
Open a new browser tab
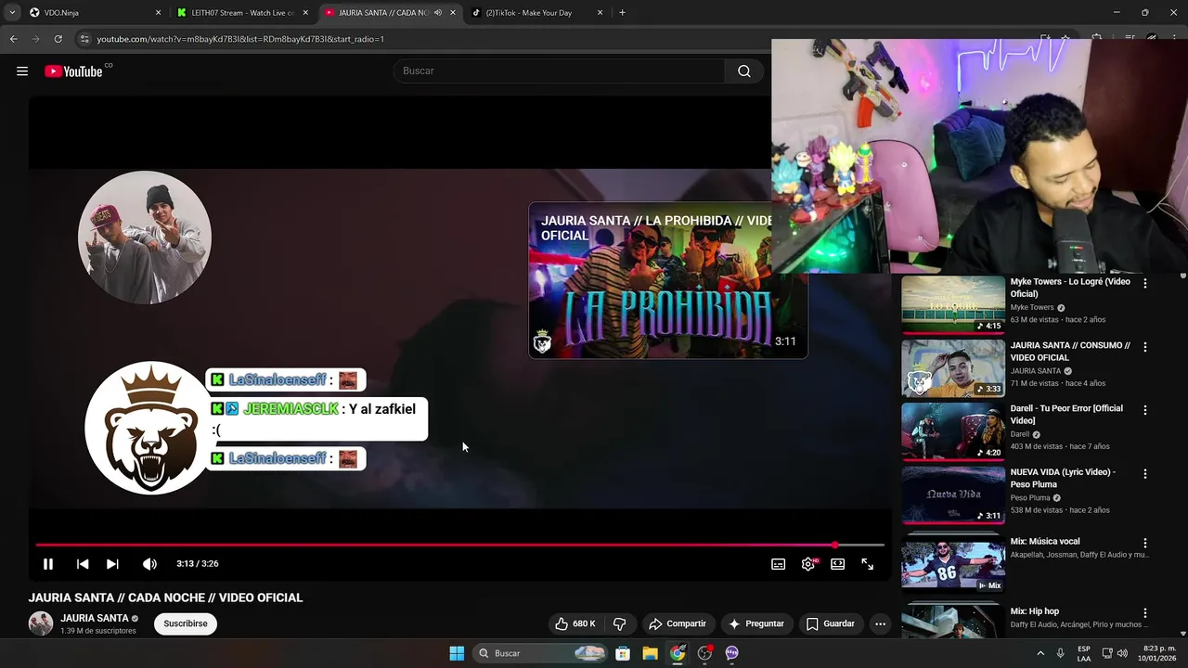(x=622, y=13)
